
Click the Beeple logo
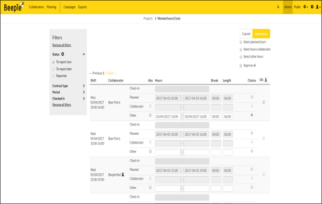tap(14, 7)
